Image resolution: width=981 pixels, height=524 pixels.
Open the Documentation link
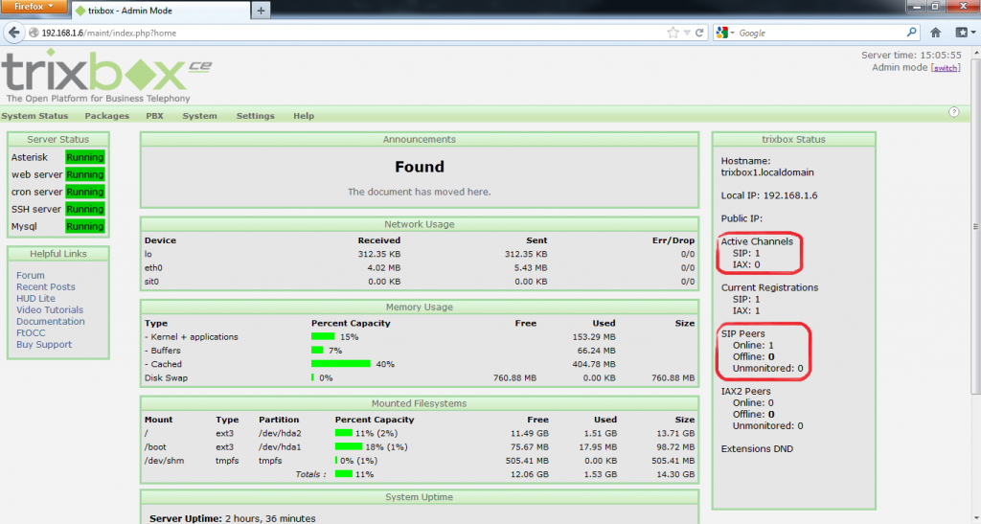(50, 322)
